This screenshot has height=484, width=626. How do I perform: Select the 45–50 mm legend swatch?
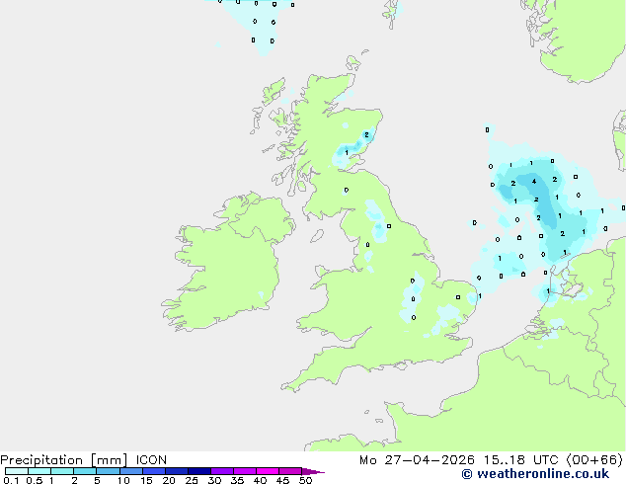(290, 471)
